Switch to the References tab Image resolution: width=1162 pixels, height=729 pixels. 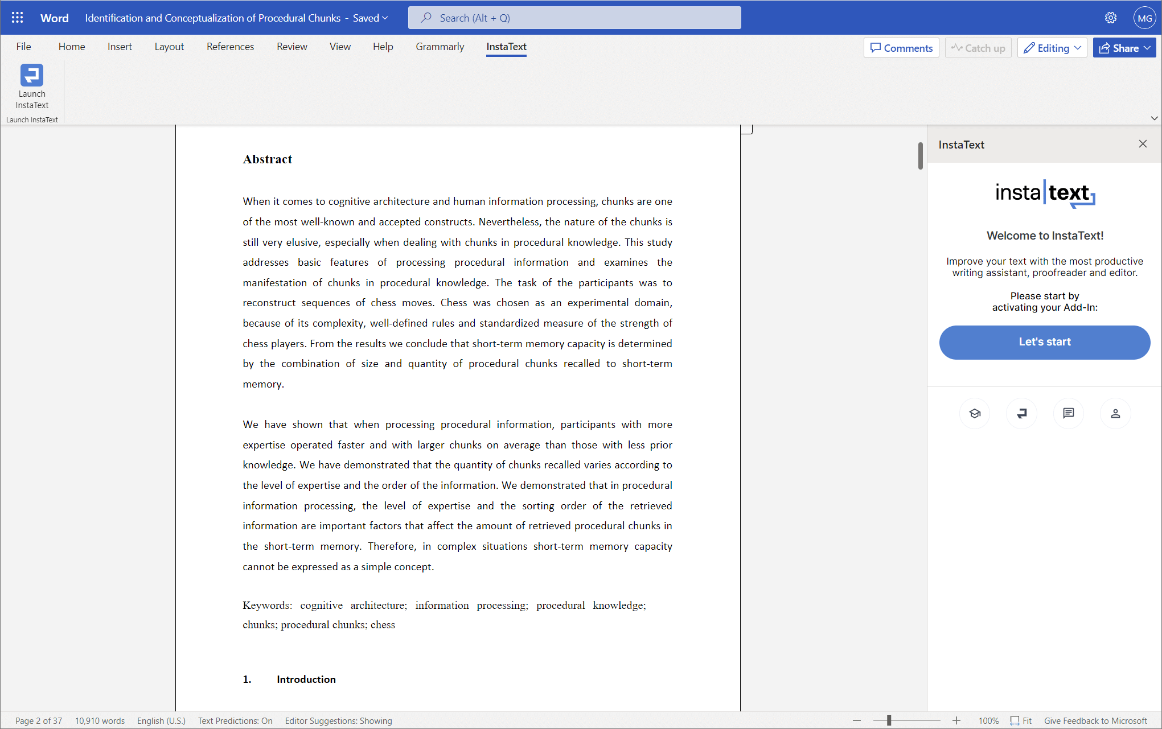(x=230, y=46)
